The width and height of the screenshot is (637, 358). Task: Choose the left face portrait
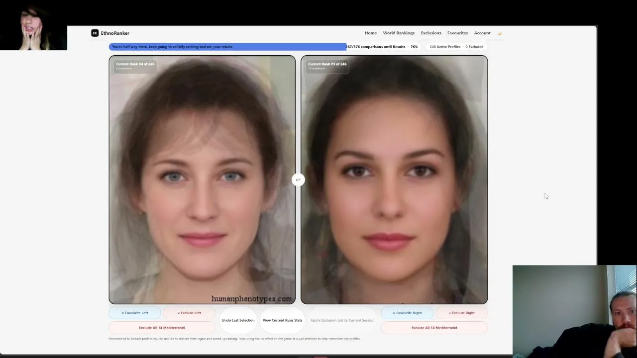coord(202,179)
